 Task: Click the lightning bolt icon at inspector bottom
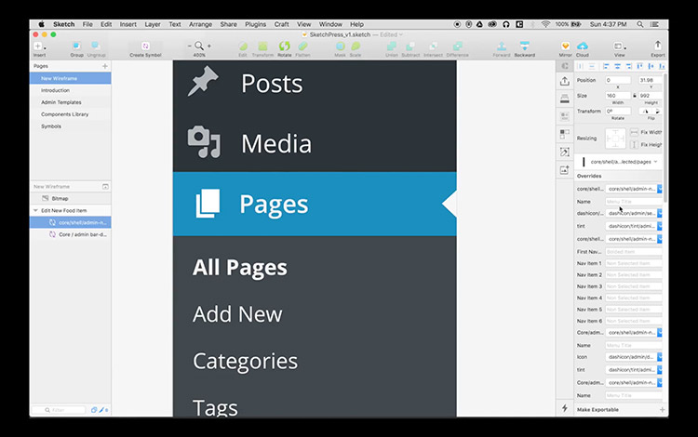(565, 408)
